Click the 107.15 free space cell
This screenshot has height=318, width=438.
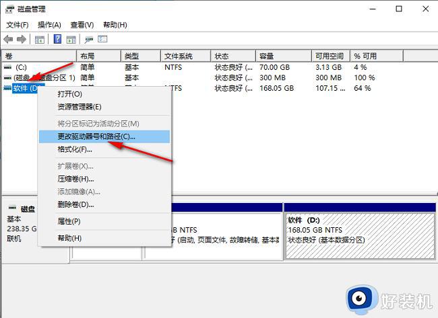click(x=330, y=88)
